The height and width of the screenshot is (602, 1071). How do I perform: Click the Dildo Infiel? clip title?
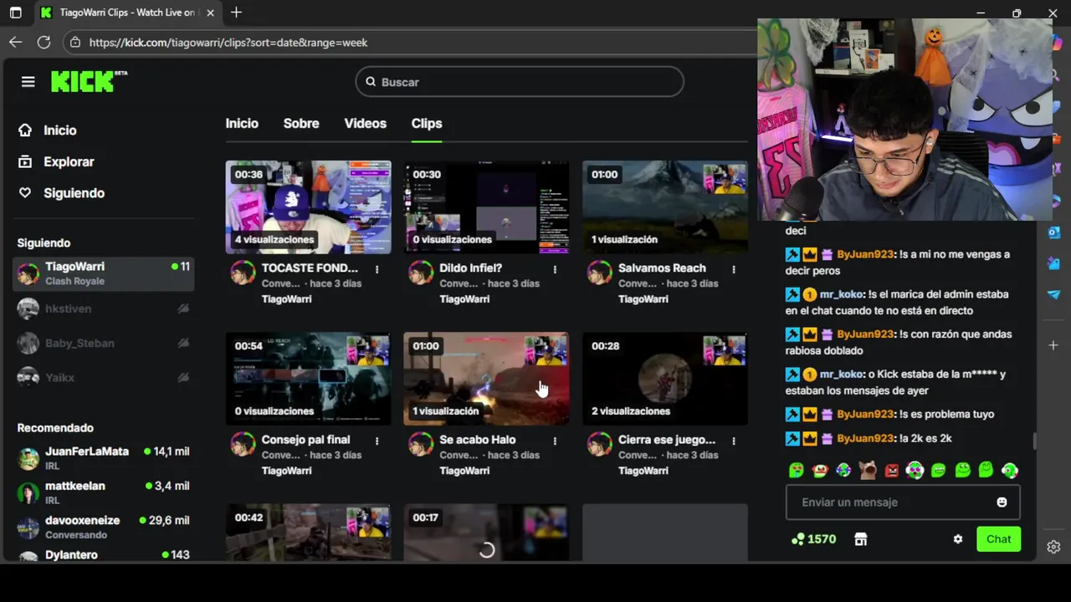[x=470, y=268]
